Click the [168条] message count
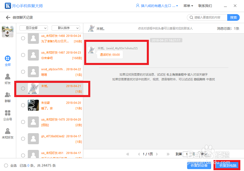This screenshot has height=171, width=244. pyautogui.click(x=77, y=58)
